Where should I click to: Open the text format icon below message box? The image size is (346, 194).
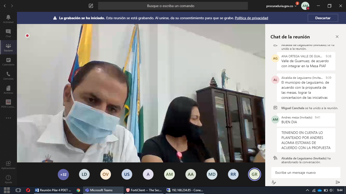pos(274,182)
